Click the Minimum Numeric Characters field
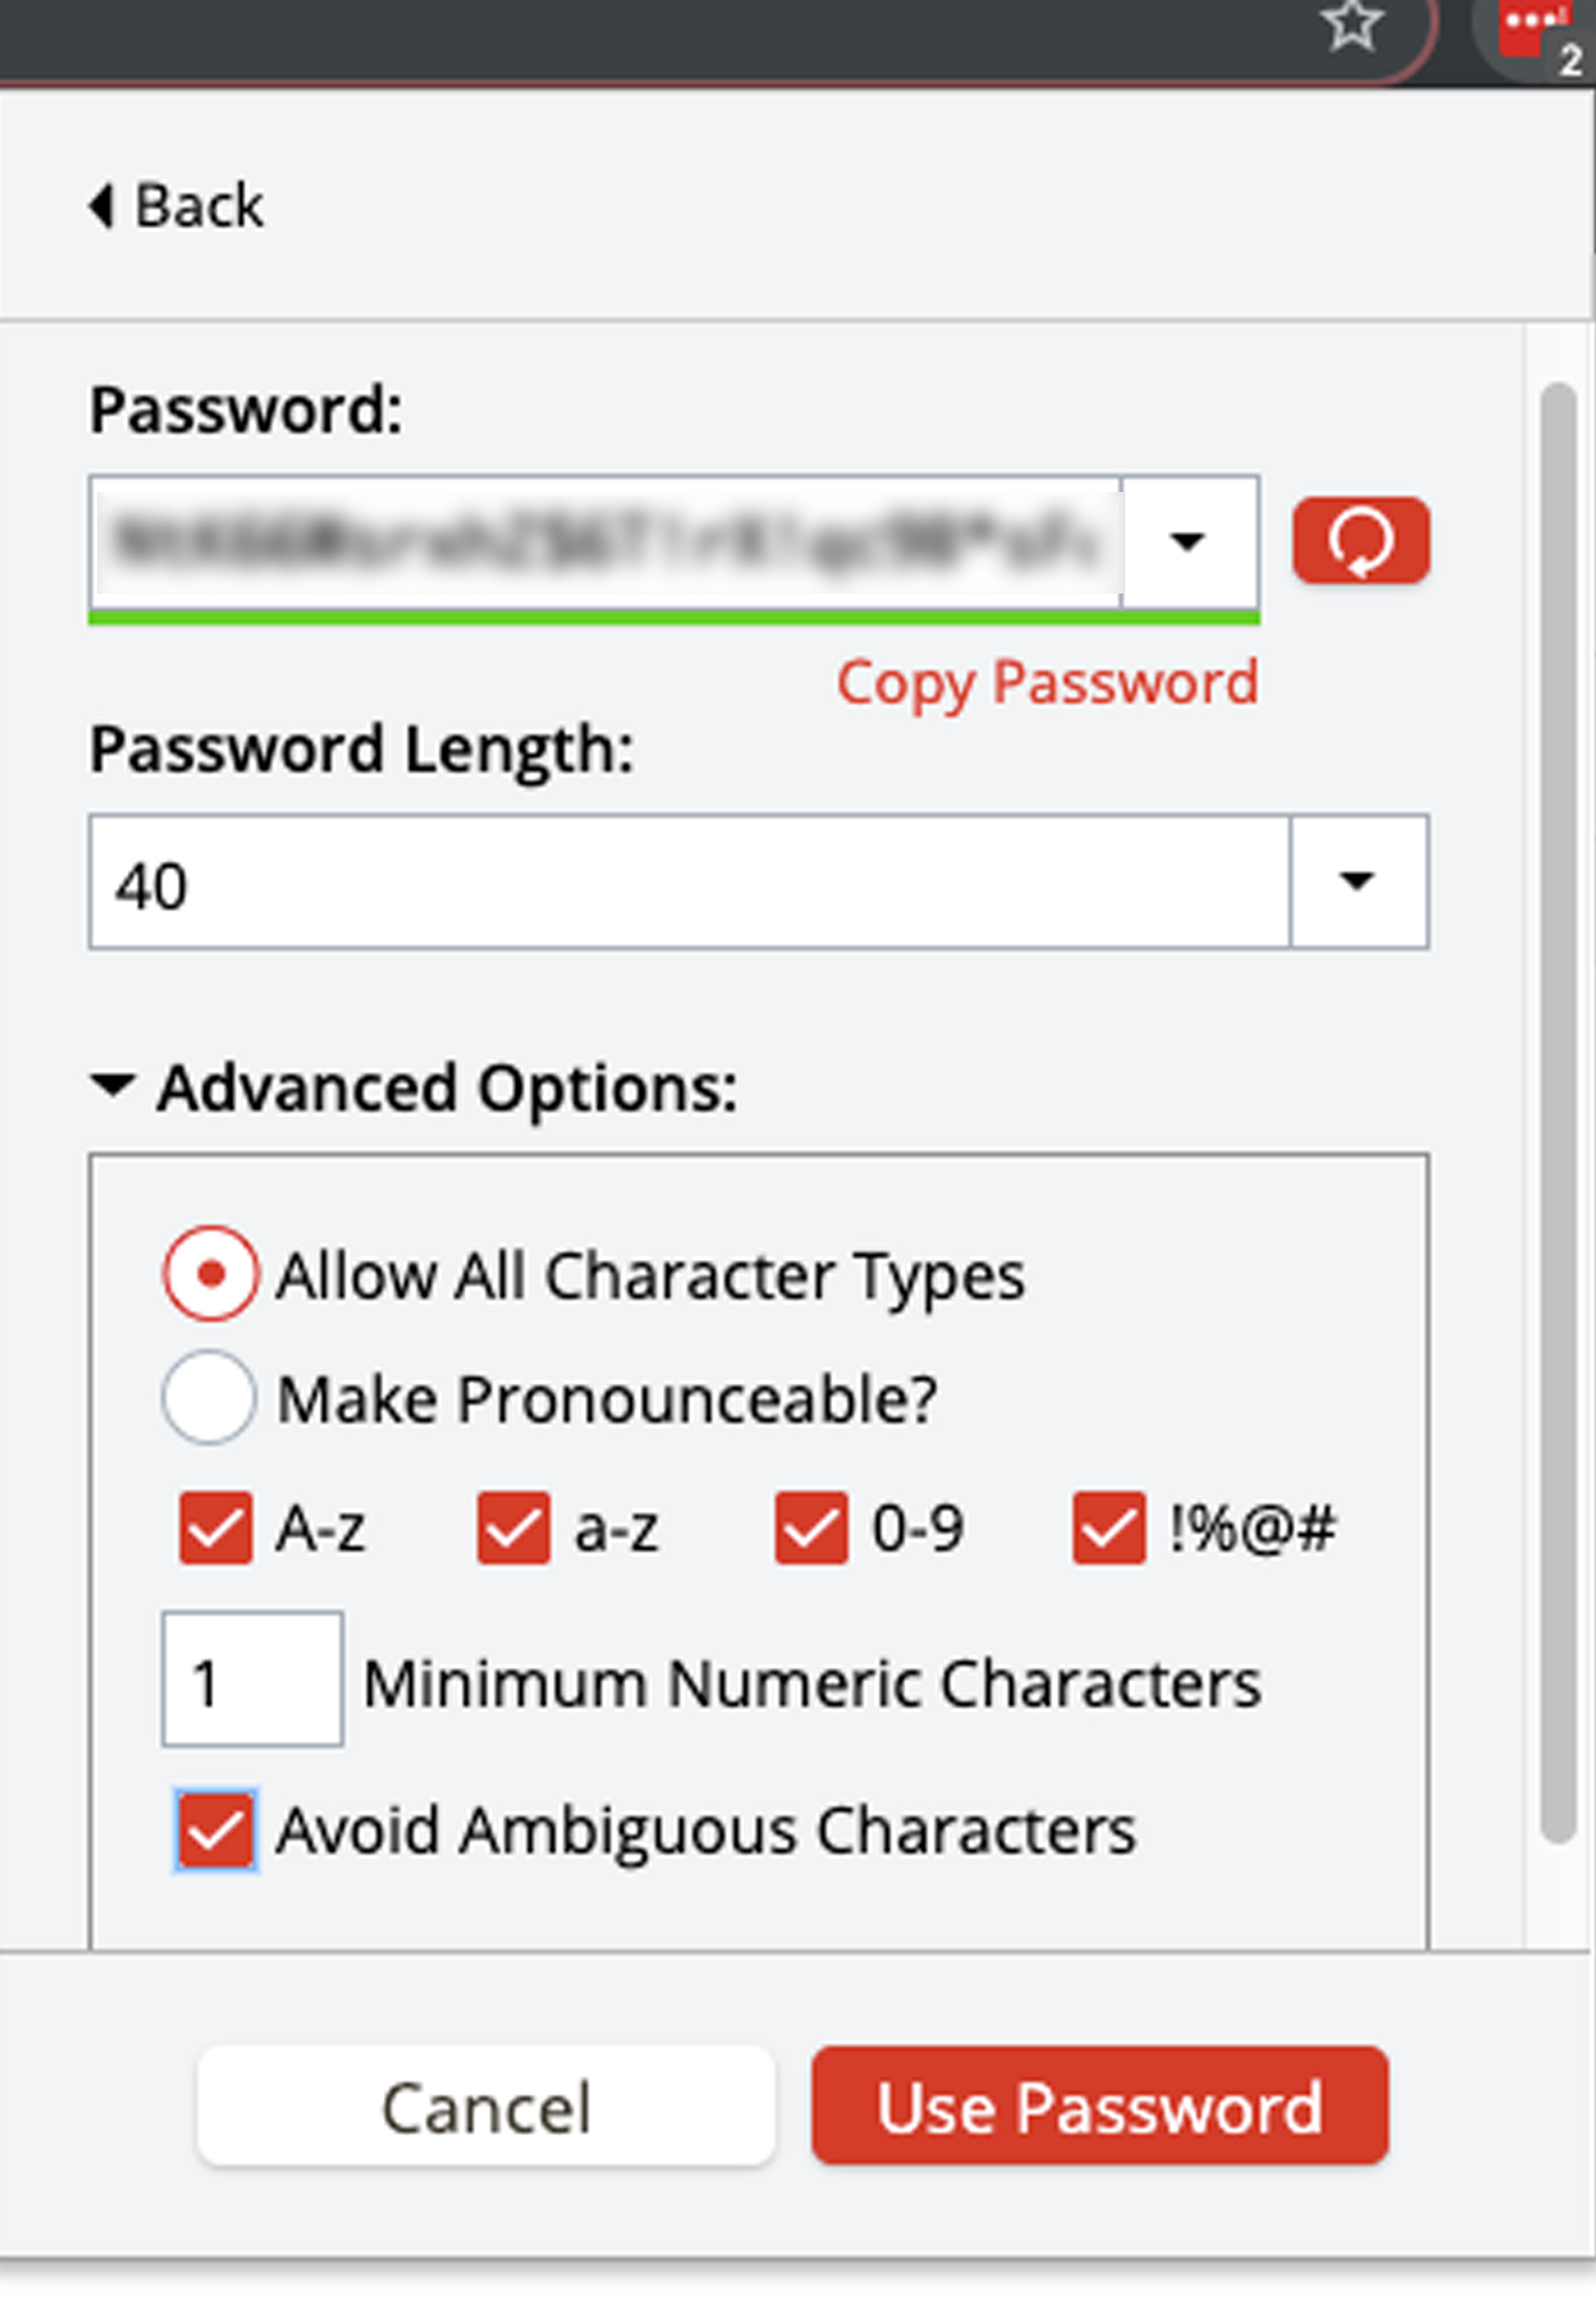The width and height of the screenshot is (1596, 2311). pyautogui.click(x=253, y=1679)
